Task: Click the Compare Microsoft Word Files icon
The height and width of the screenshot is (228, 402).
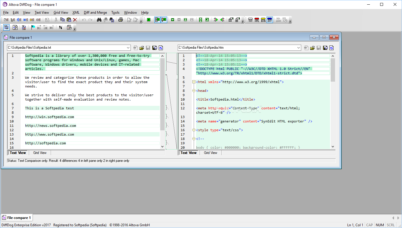Action: point(26,20)
